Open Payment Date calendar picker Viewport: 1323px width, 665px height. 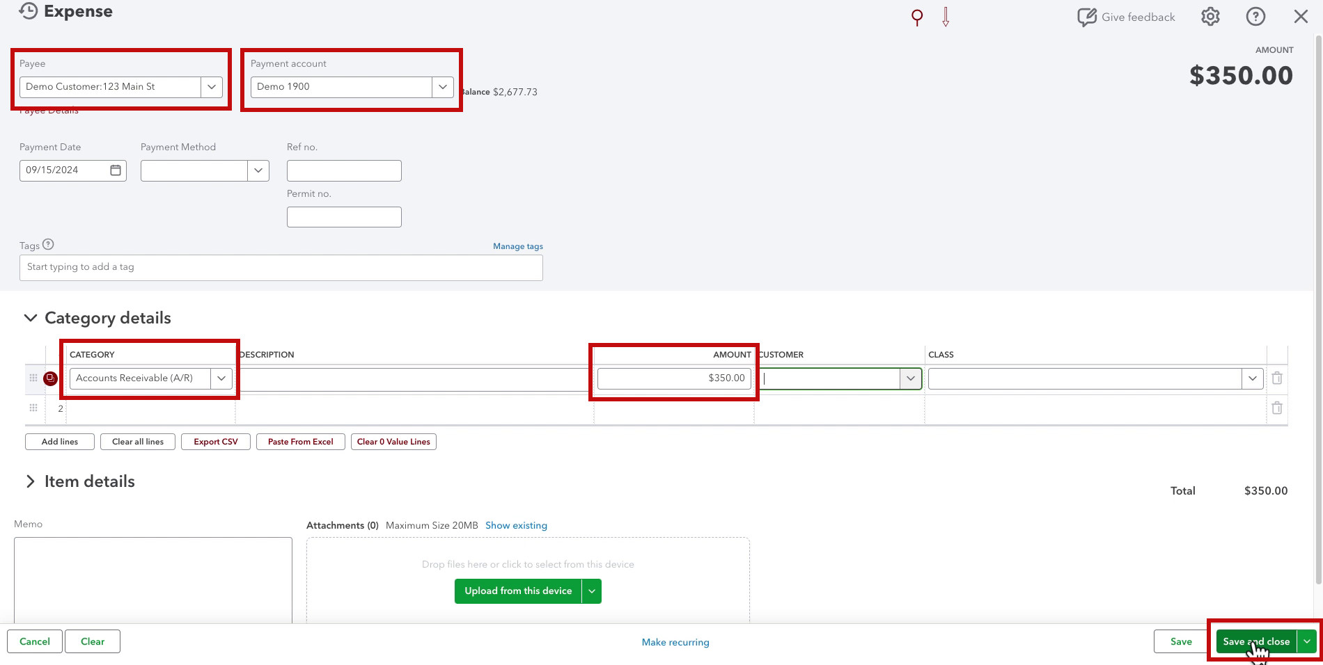tap(116, 170)
